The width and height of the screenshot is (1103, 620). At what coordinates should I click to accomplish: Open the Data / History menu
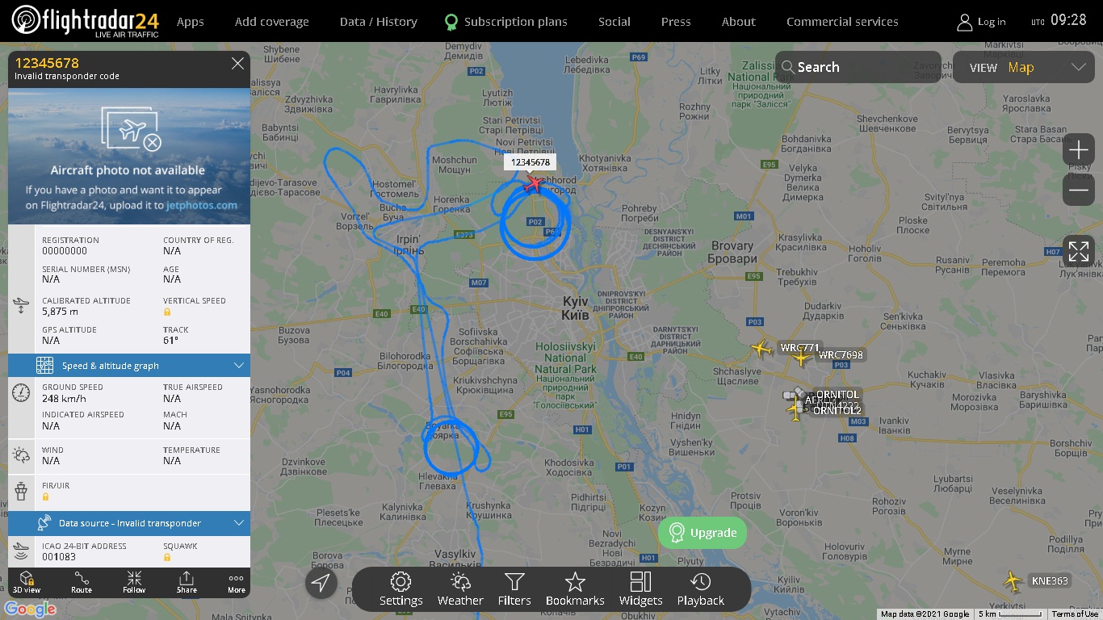point(379,22)
